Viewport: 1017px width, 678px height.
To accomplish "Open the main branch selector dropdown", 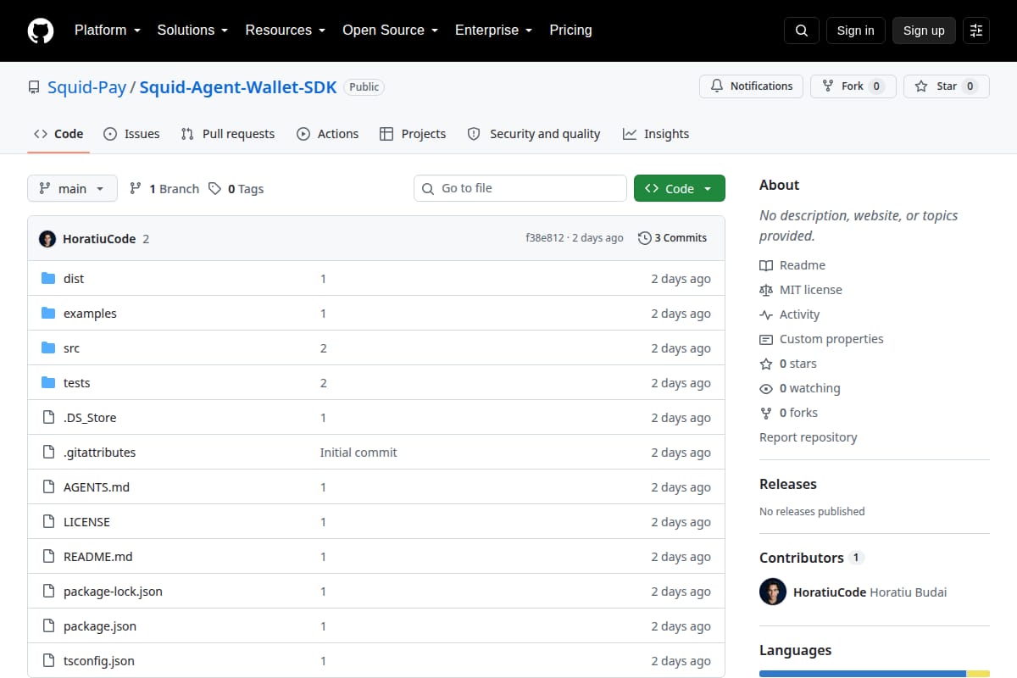I will [72, 188].
